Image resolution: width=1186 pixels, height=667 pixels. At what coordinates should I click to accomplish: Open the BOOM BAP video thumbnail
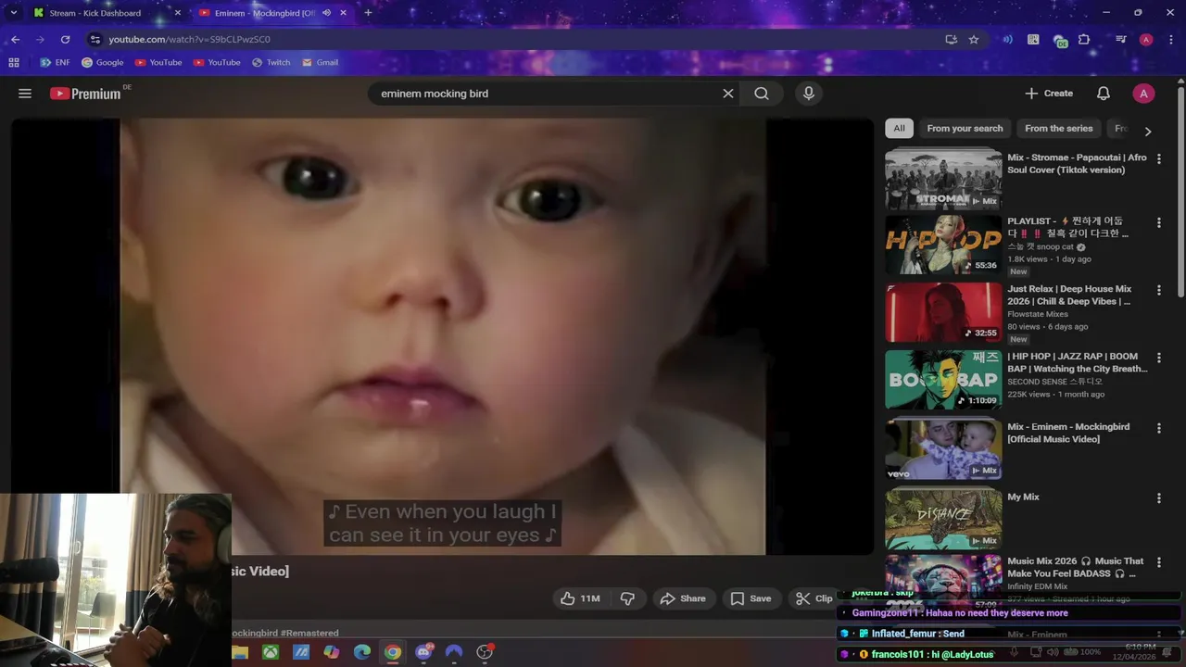(943, 380)
